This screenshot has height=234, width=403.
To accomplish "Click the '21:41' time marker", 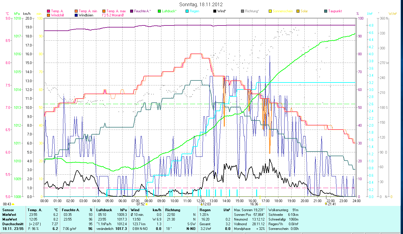I will pyautogui.click(x=332, y=204).
